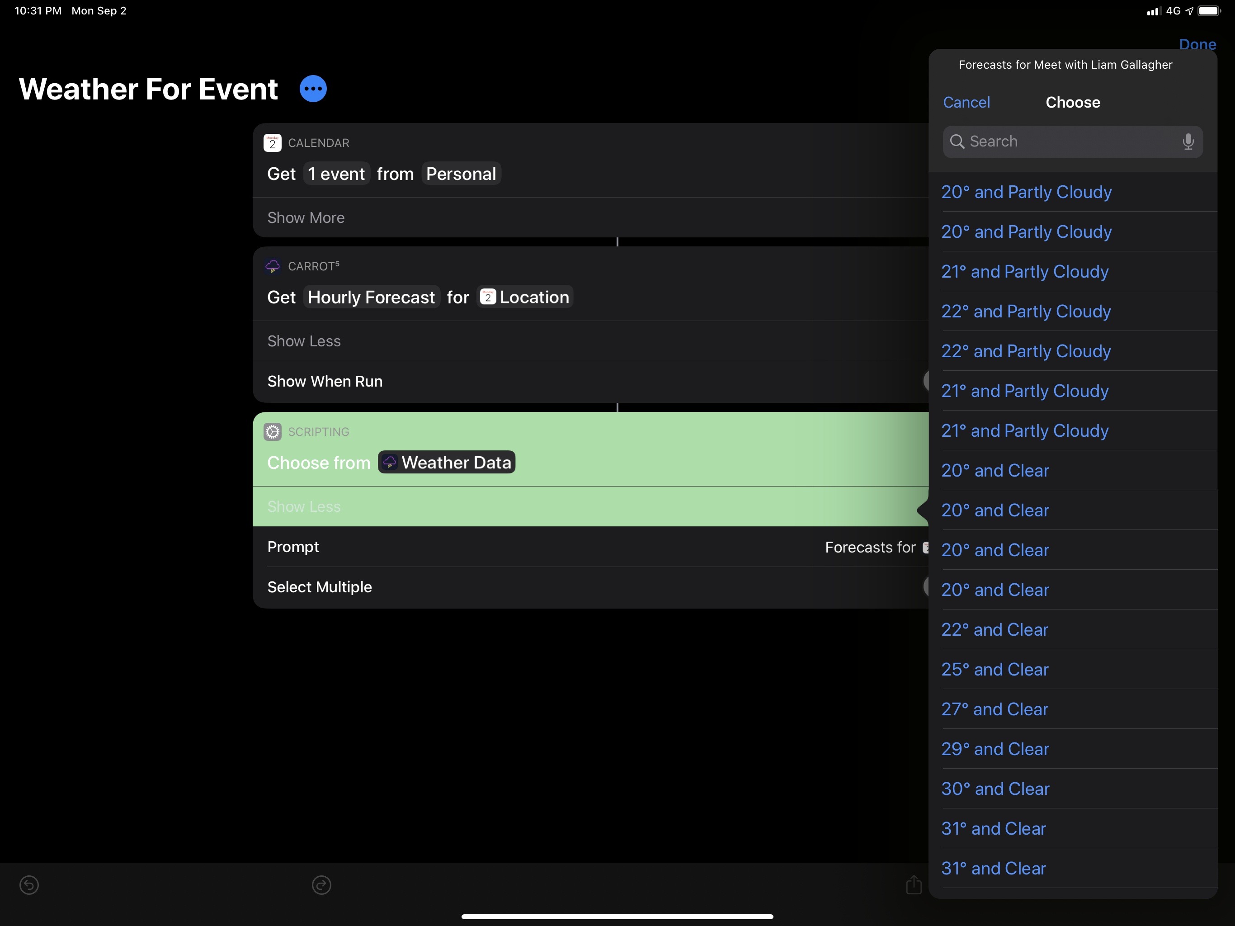Viewport: 1235px width, 926px height.
Task: Tap the Scripting gear icon
Action: coord(273,432)
